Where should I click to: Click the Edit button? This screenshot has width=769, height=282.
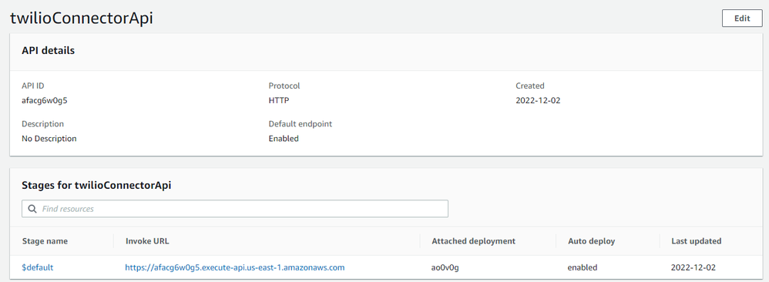coord(742,18)
